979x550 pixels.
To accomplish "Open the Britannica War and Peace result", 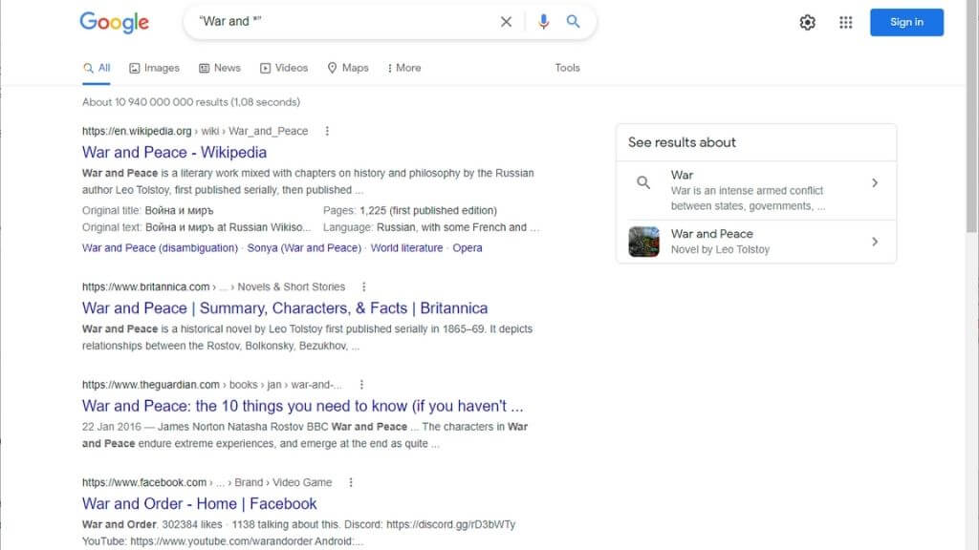I will coord(285,308).
